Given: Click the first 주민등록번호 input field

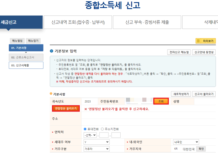Looking at the screenshot, I should [132, 101].
